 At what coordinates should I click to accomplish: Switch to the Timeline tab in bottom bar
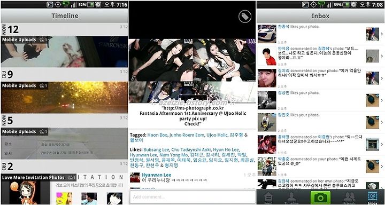coord(292,198)
